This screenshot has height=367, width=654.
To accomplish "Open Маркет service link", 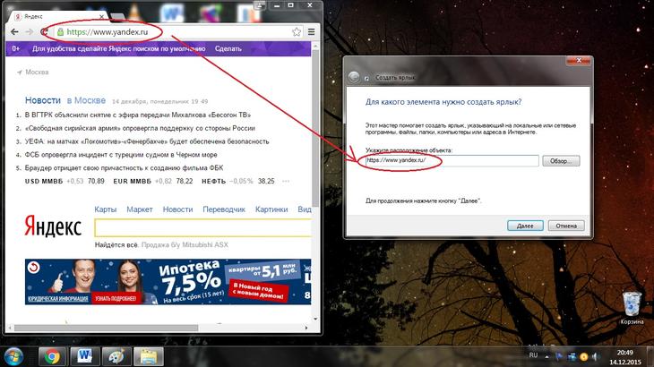I will 140,209.
